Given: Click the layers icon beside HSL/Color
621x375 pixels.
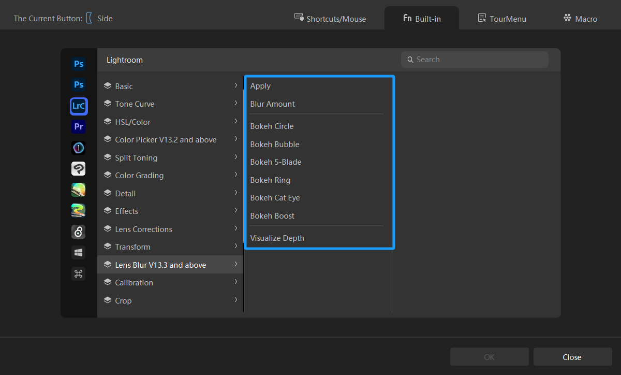Looking at the screenshot, I should [x=108, y=122].
